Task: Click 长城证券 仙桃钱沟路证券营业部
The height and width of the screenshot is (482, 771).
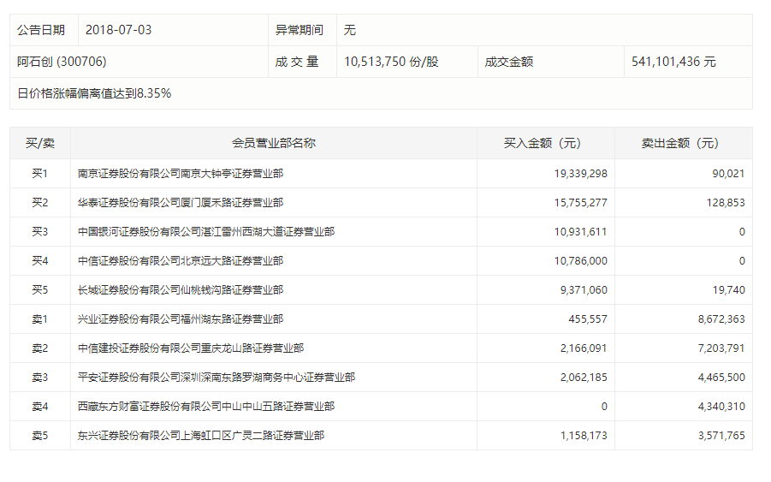Action: pyautogui.click(x=181, y=289)
